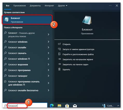Select web suggestion блокнот windows 11
Viewport: 123px width, 110px height.
coord(19,59)
